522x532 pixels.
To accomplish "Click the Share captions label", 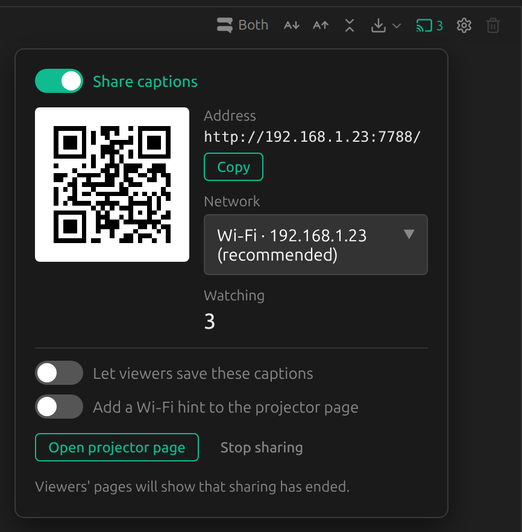I will click(145, 81).
